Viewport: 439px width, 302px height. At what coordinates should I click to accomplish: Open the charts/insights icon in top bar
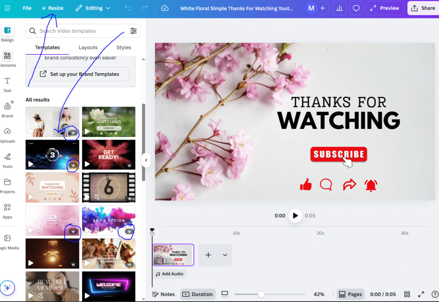tap(339, 8)
